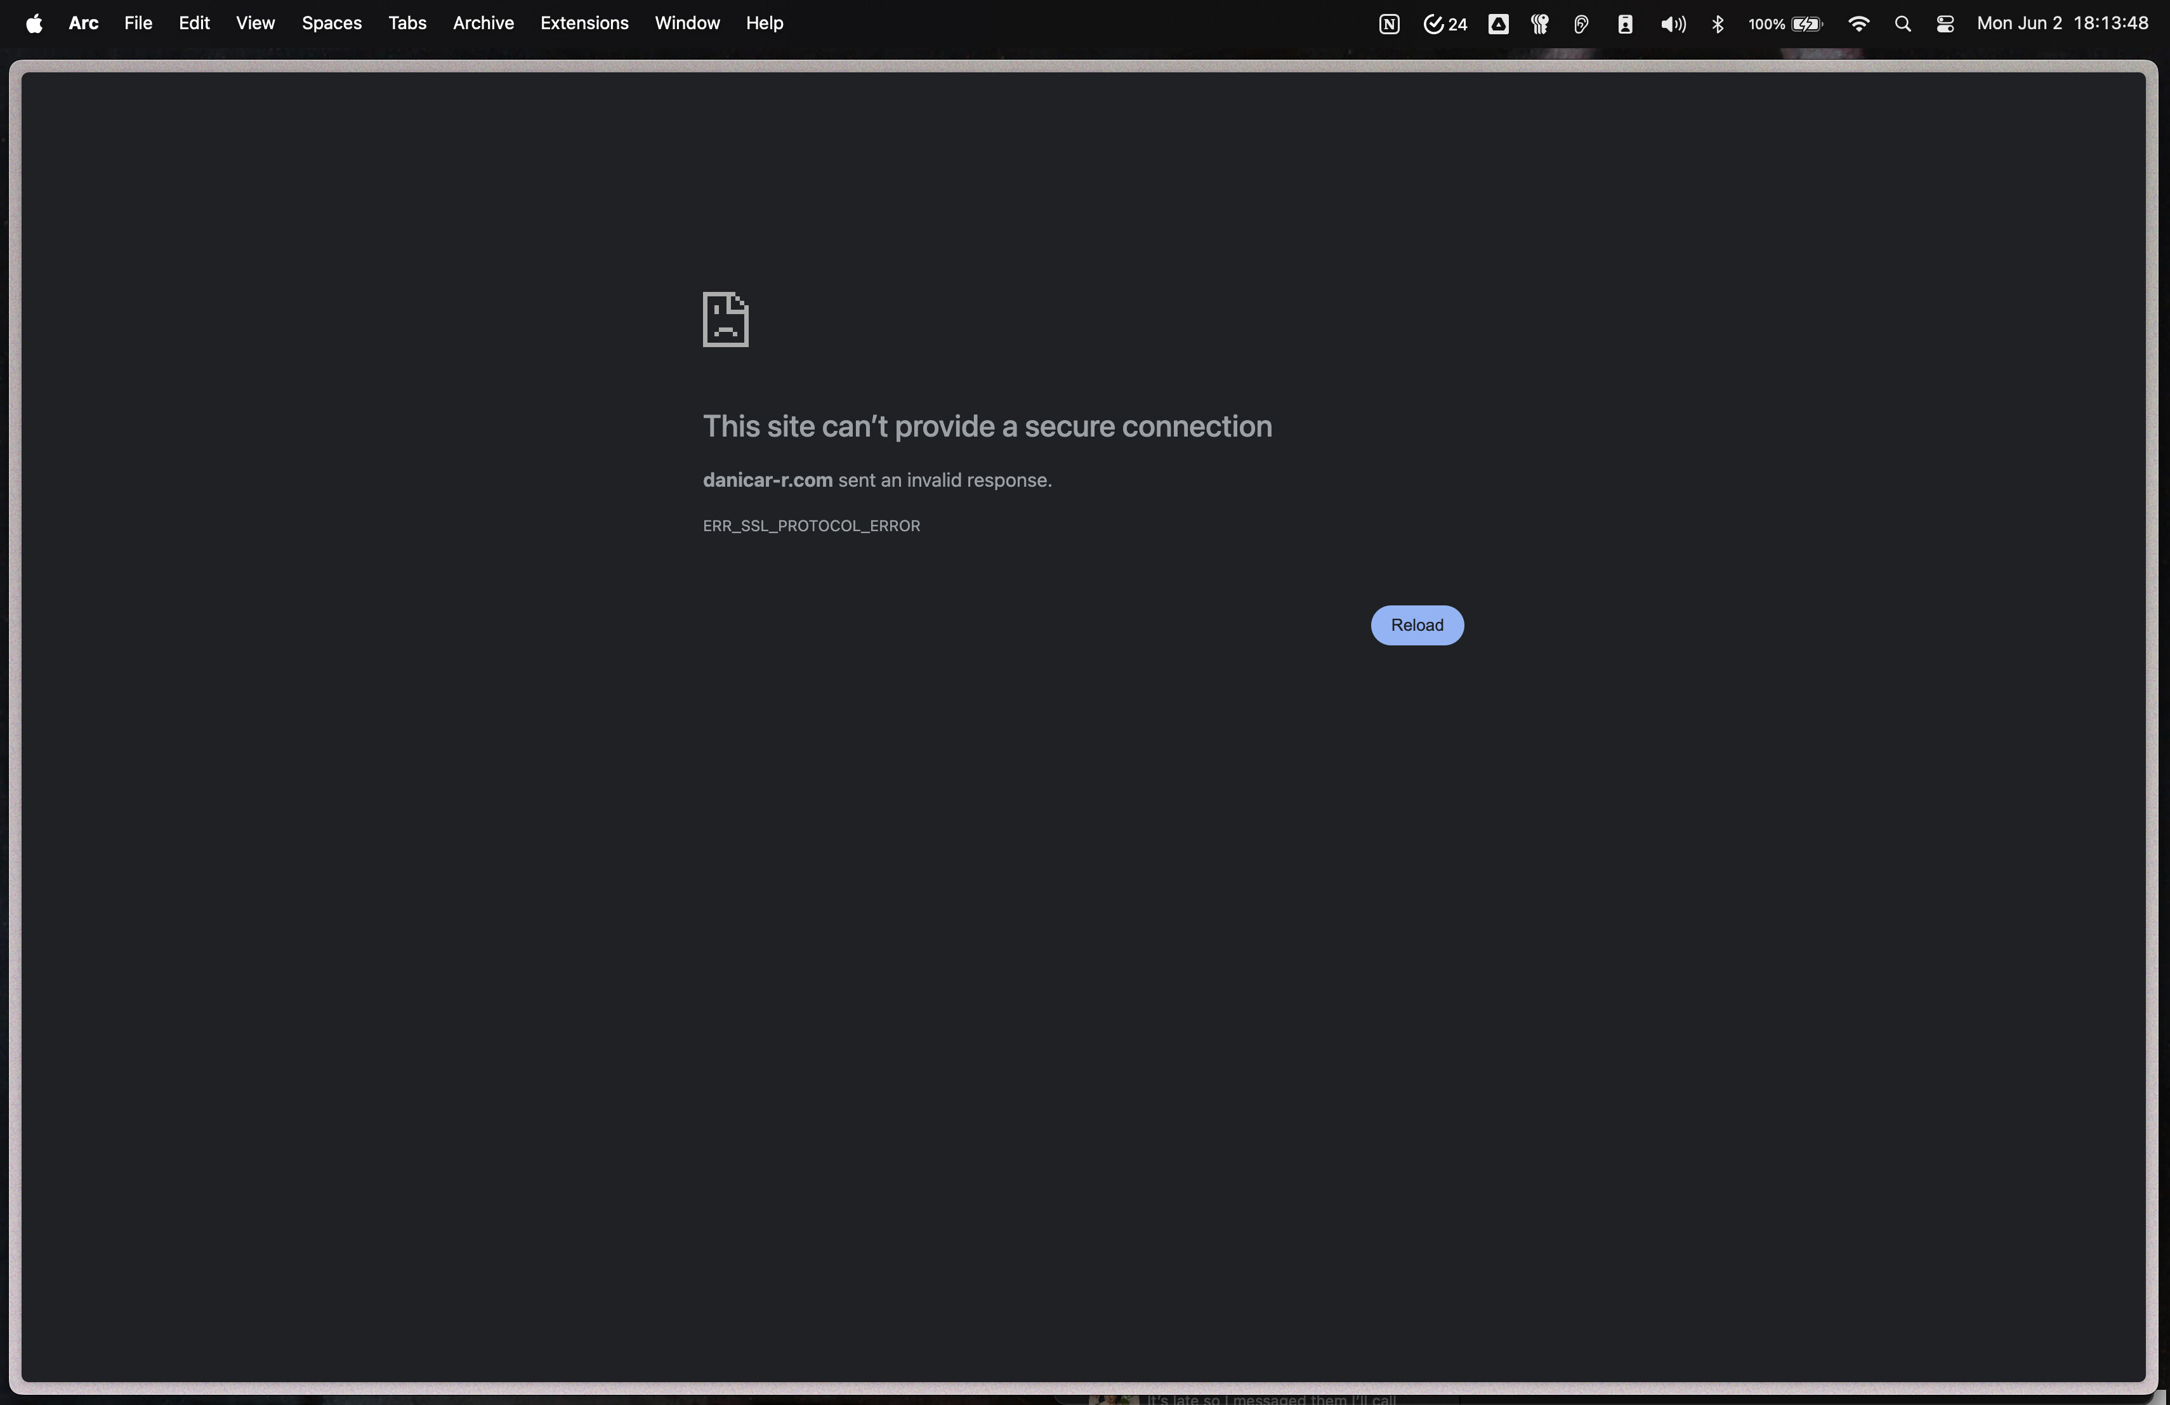
Task: Open the Arc application menu
Action: (x=83, y=23)
